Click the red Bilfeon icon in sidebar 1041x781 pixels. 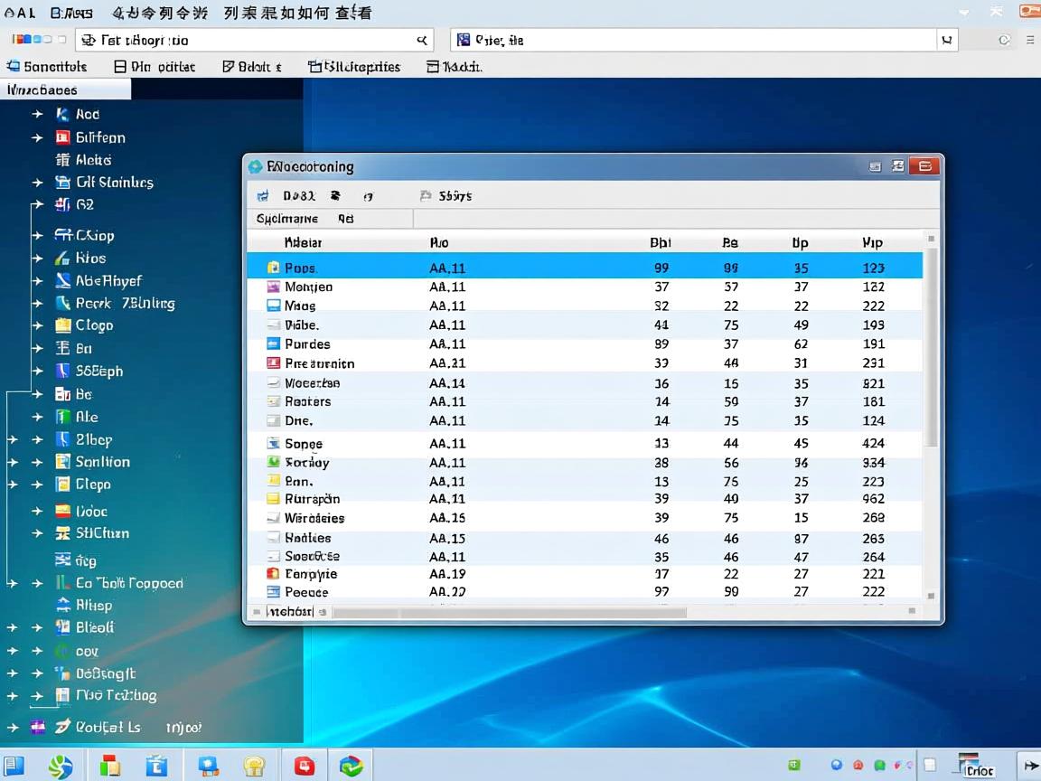pyautogui.click(x=62, y=137)
